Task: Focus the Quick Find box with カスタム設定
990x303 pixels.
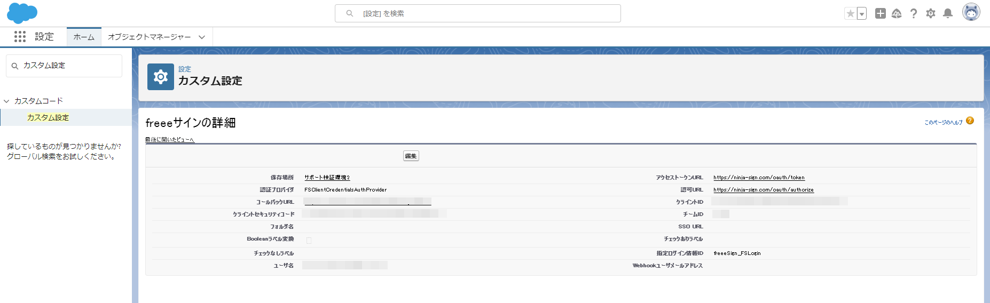Action: pyautogui.click(x=64, y=66)
